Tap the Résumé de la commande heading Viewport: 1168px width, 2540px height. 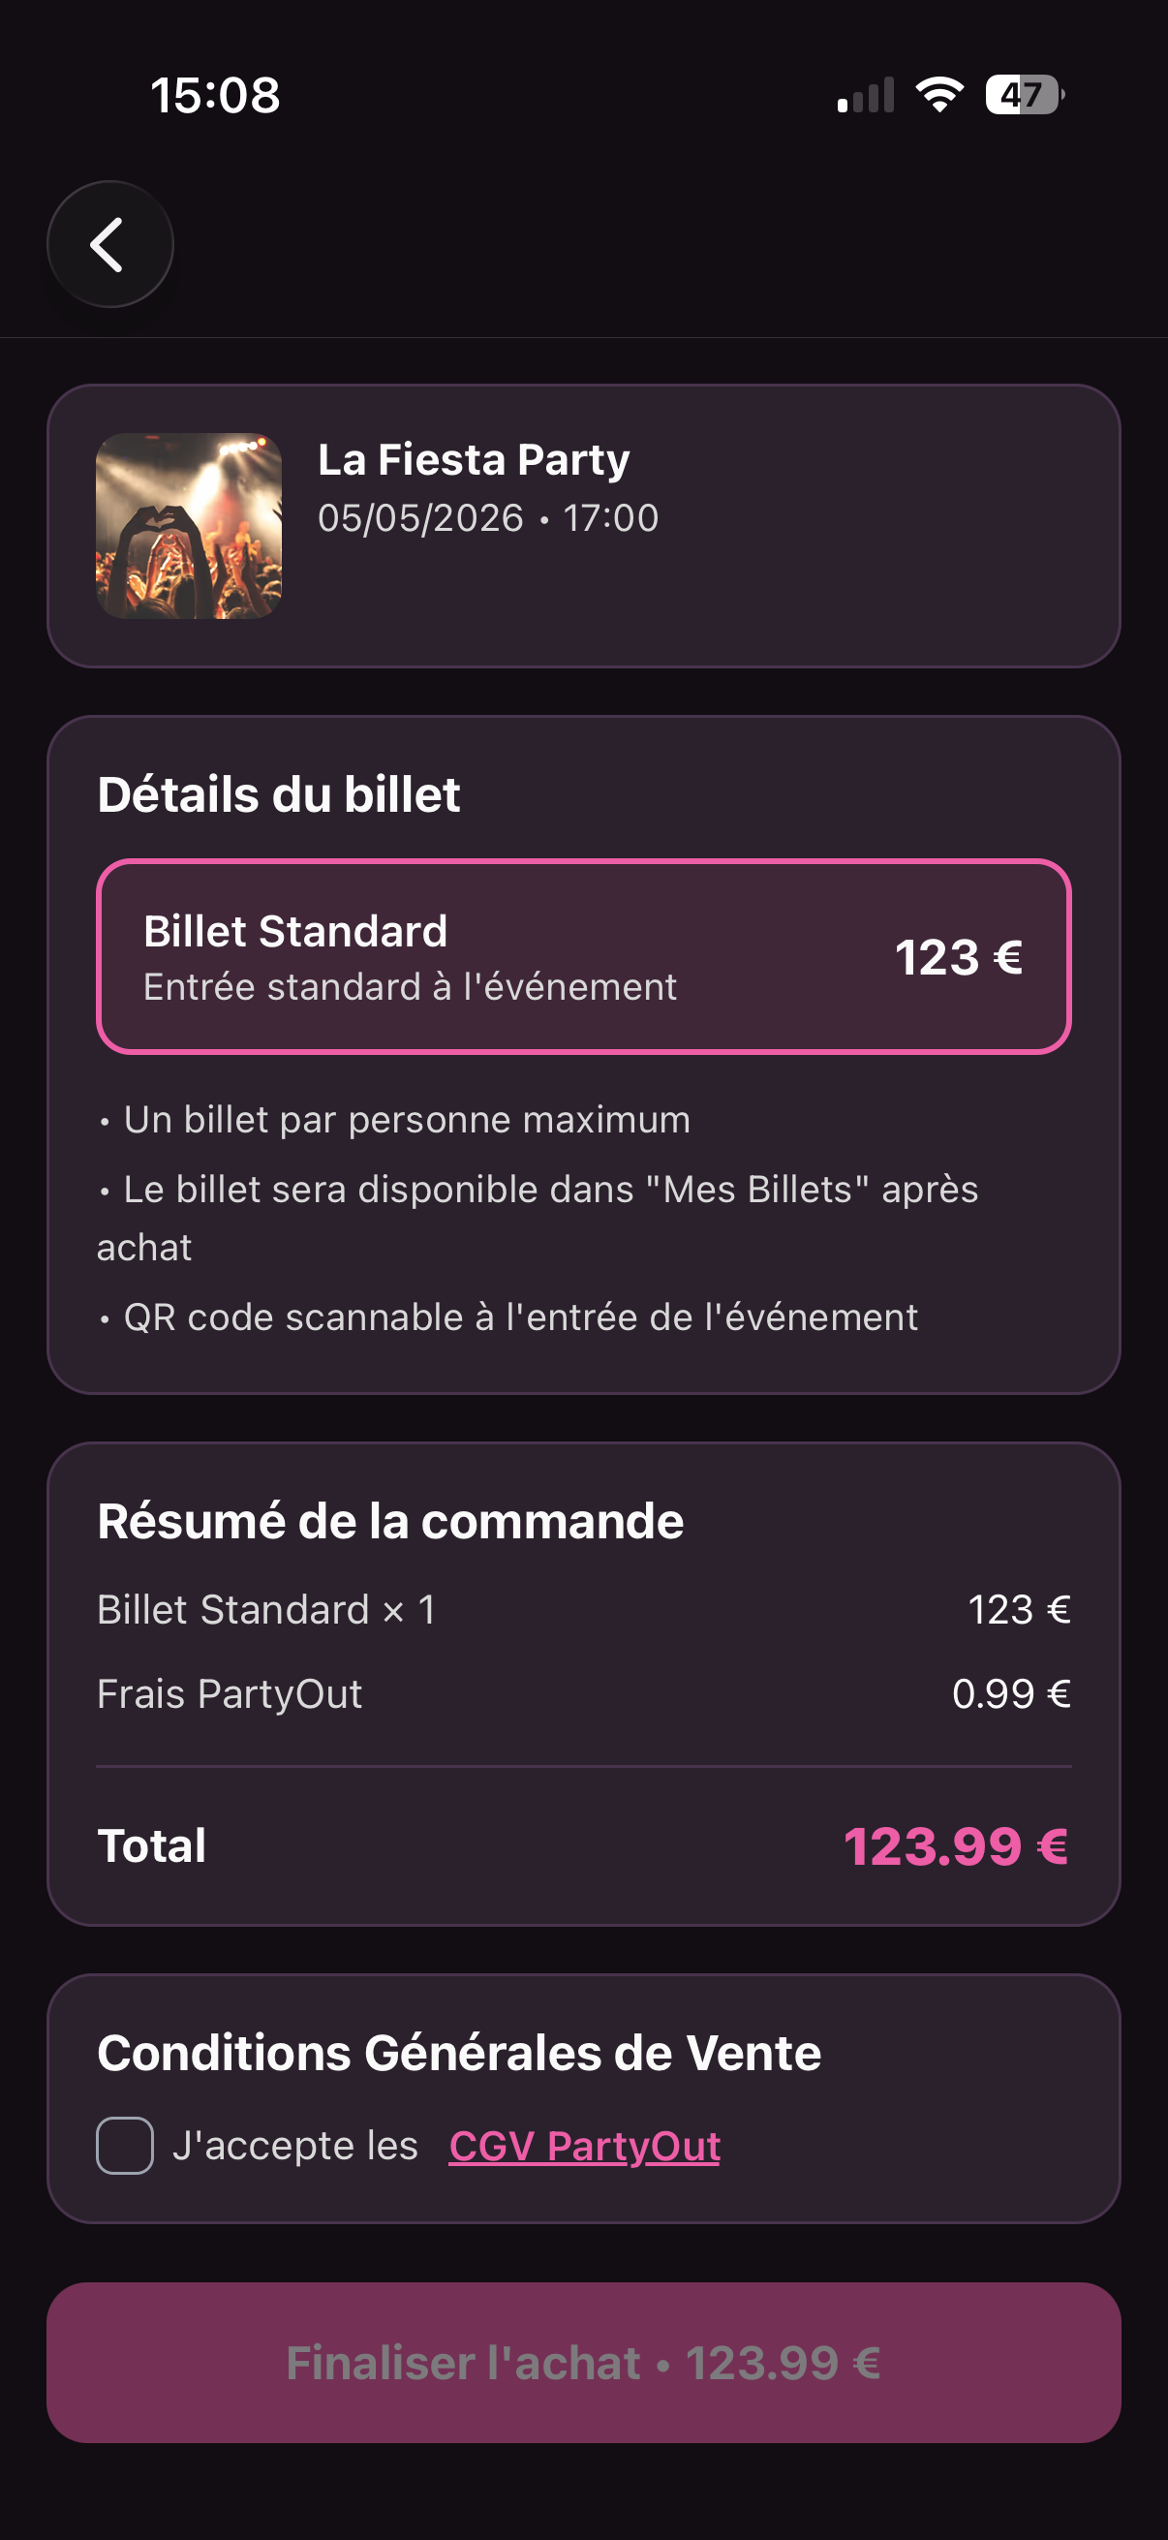pos(390,1522)
